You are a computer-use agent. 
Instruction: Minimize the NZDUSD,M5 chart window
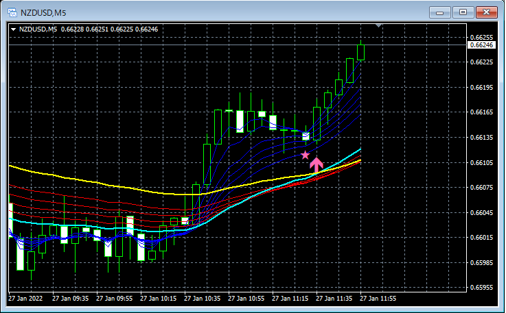click(439, 12)
